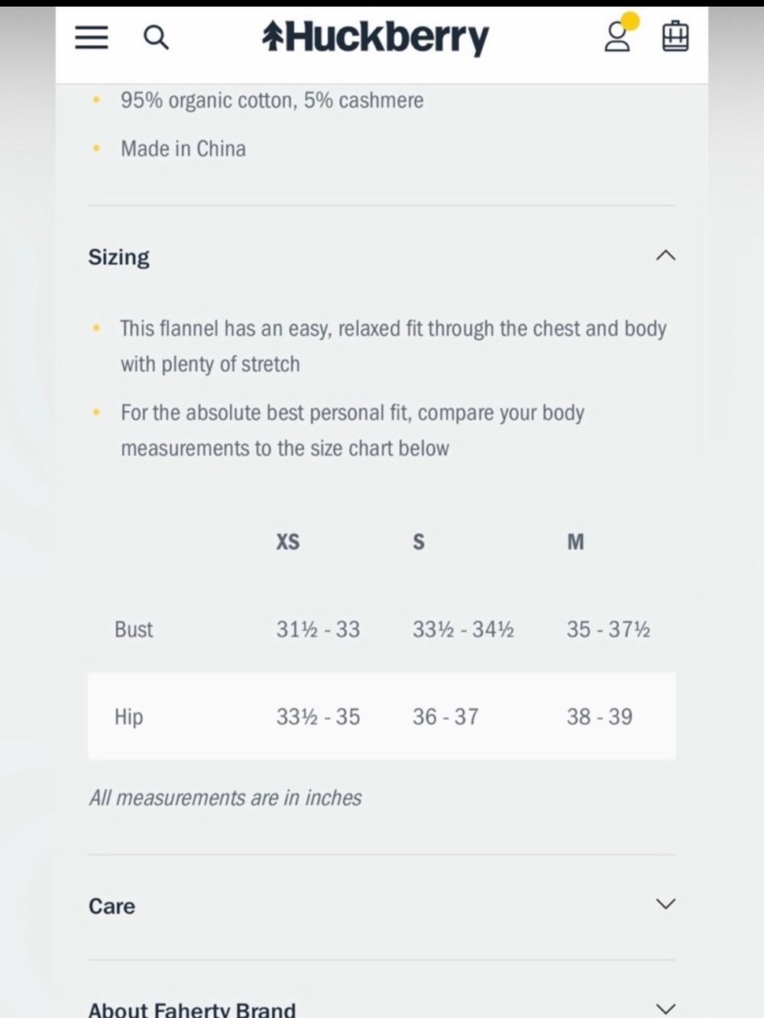View the shopping cart backpack icon

(x=675, y=37)
